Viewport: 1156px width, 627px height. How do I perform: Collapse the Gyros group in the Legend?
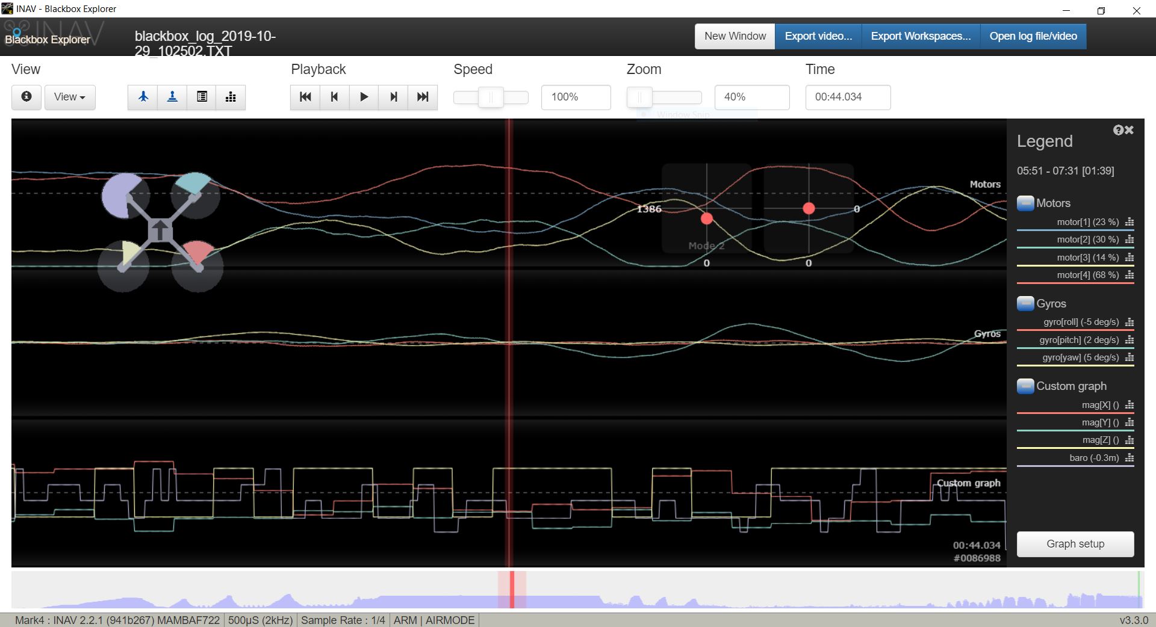[x=1025, y=304]
